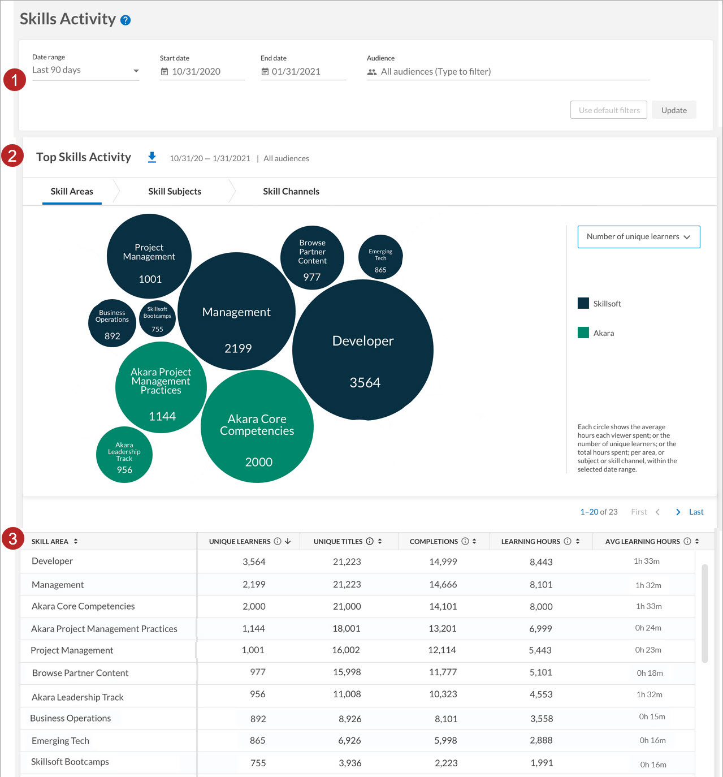
Task: Jump to the Last page link
Action: pyautogui.click(x=696, y=512)
